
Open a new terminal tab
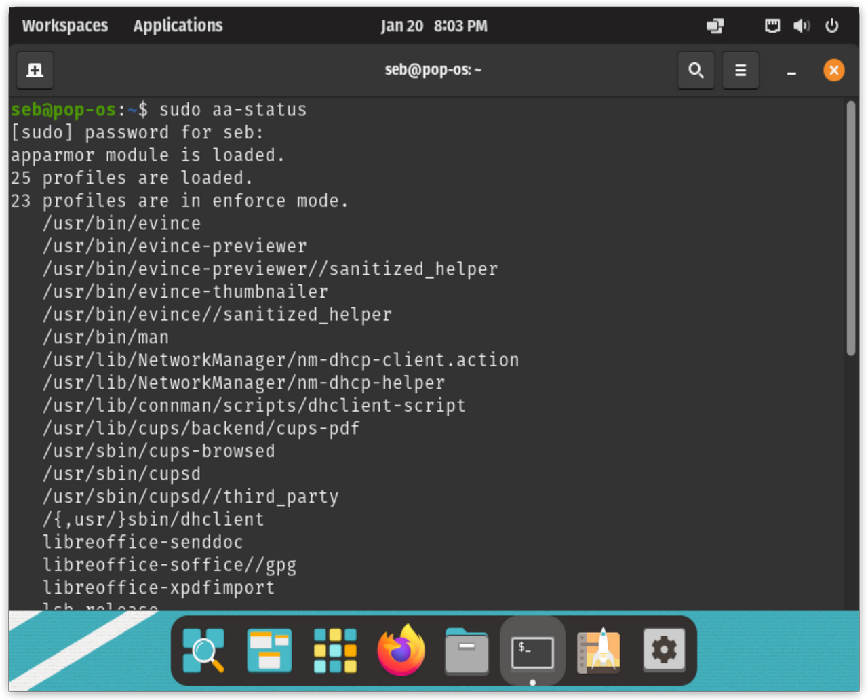tap(35, 70)
